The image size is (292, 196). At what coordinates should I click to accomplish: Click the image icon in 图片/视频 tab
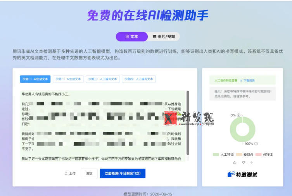pos(154,37)
